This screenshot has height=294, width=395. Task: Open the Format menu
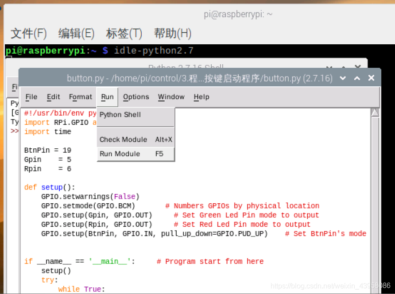click(x=80, y=97)
